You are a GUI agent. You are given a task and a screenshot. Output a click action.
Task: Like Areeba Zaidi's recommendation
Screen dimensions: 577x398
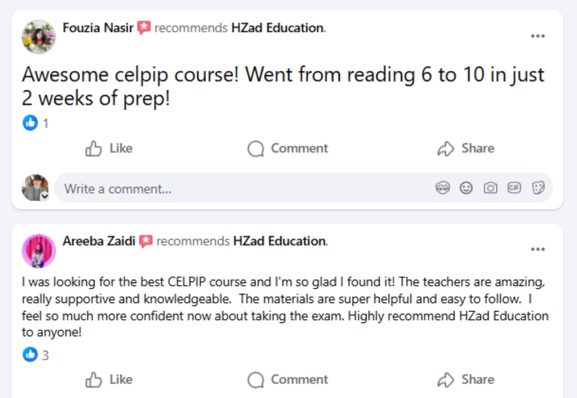pos(109,380)
